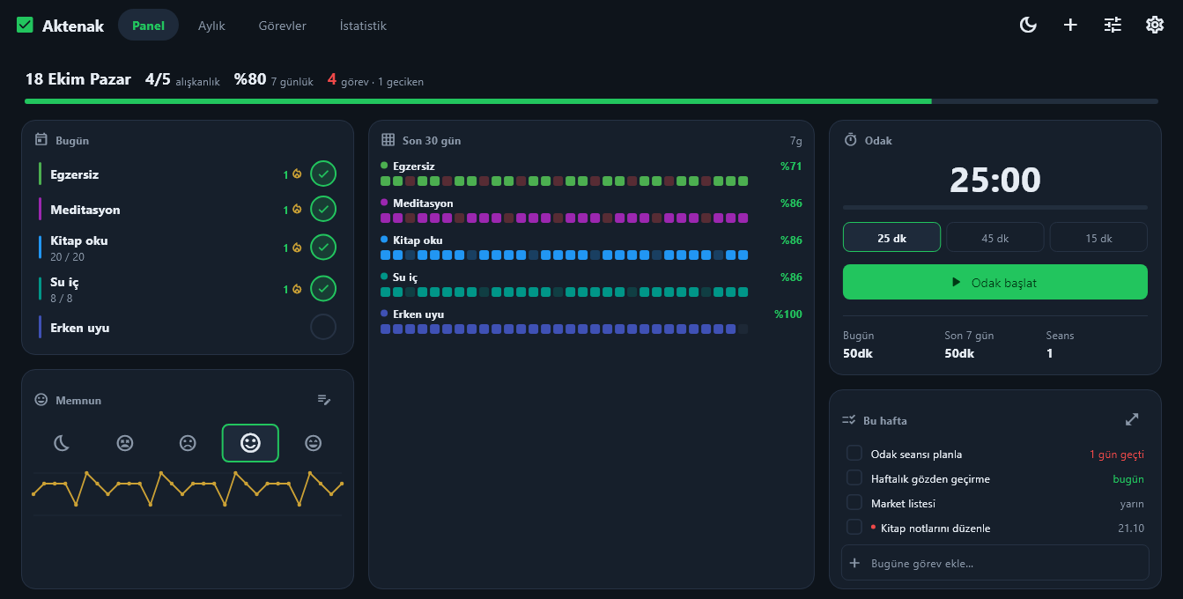Start focus session with Odak başlat
1183x599 pixels.
point(995,282)
